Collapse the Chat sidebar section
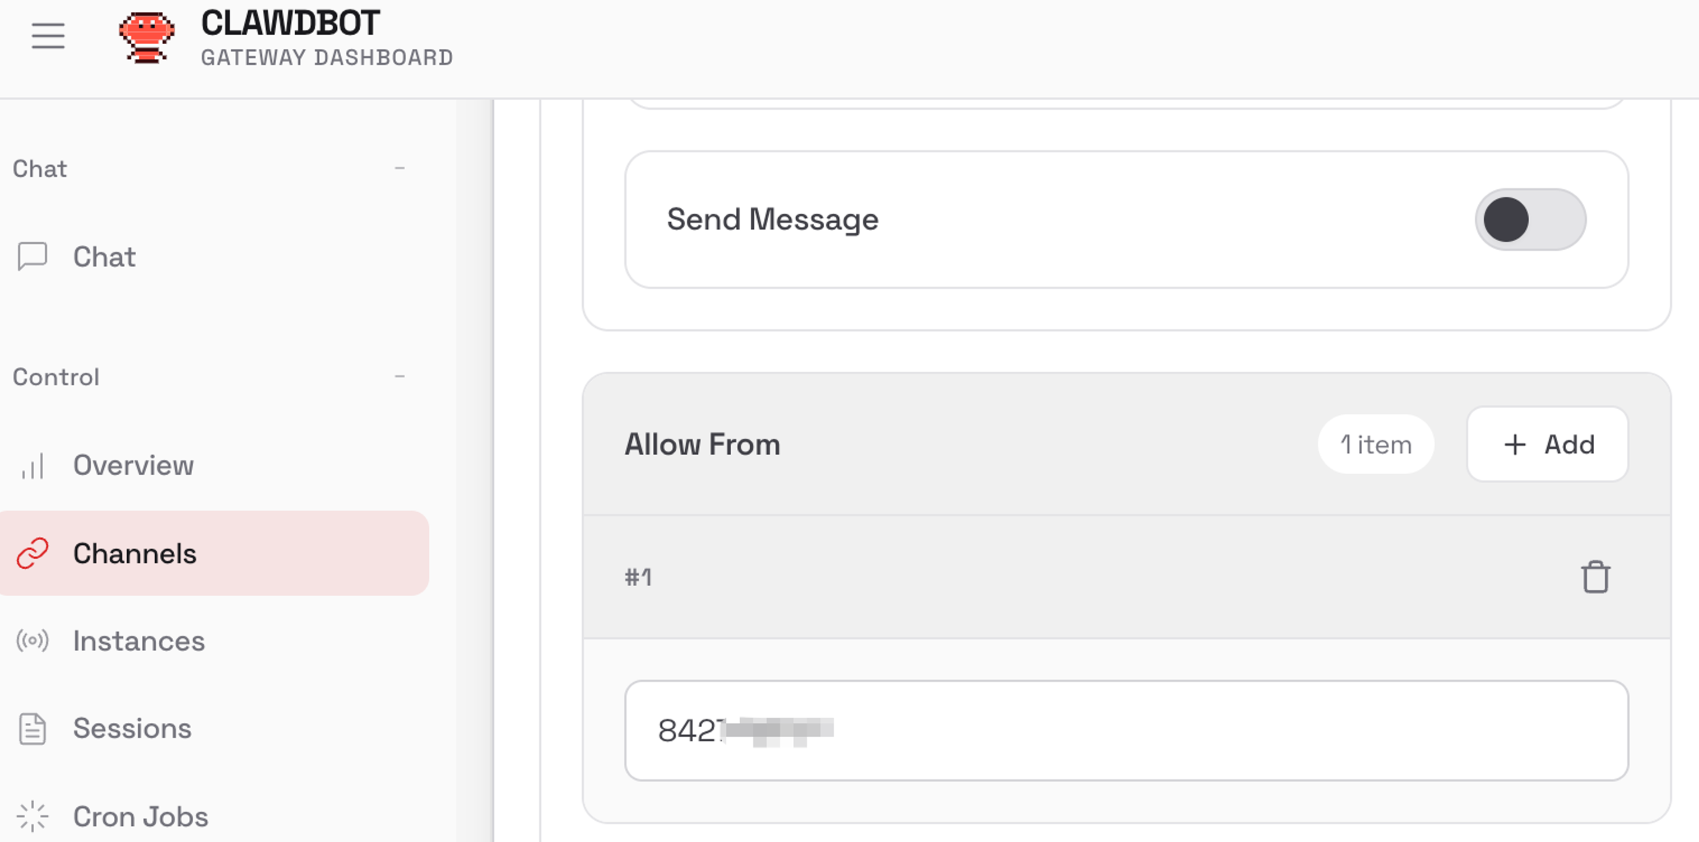This screenshot has height=842, width=1699. pos(400,169)
